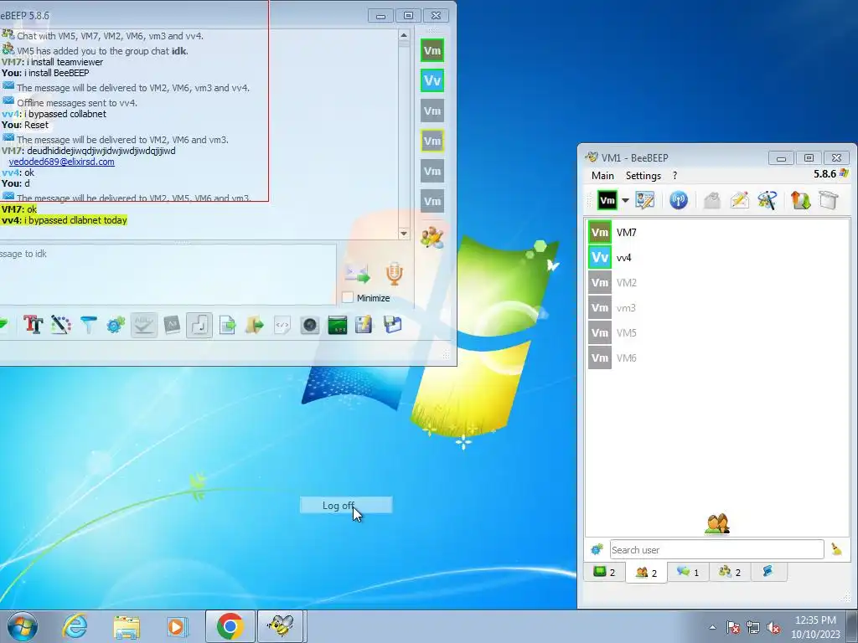The height and width of the screenshot is (643, 858).
Task: Open Windows Explorer folder in taskbar
Action: pyautogui.click(x=127, y=626)
